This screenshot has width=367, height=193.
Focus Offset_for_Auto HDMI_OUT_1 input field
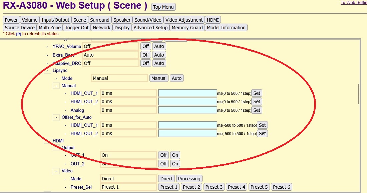188,125
